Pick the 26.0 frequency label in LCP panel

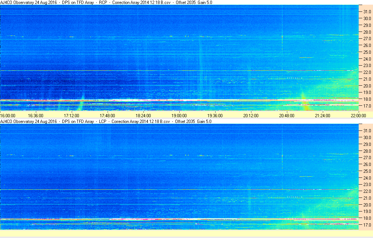pyautogui.click(x=367, y=164)
